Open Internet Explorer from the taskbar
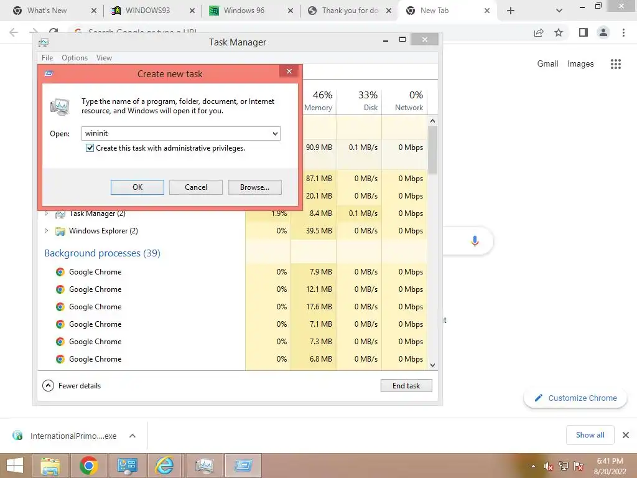Viewport: 637px width, 478px height. click(165, 466)
